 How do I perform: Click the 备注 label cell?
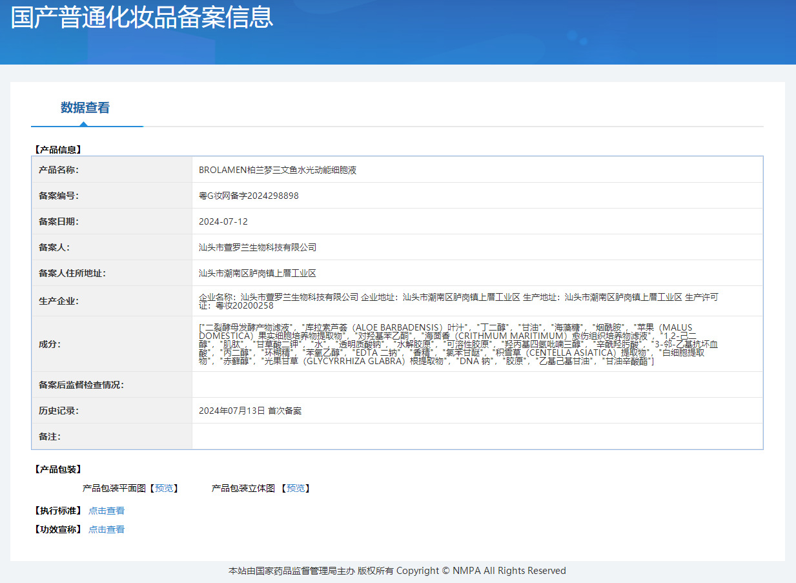click(112, 436)
